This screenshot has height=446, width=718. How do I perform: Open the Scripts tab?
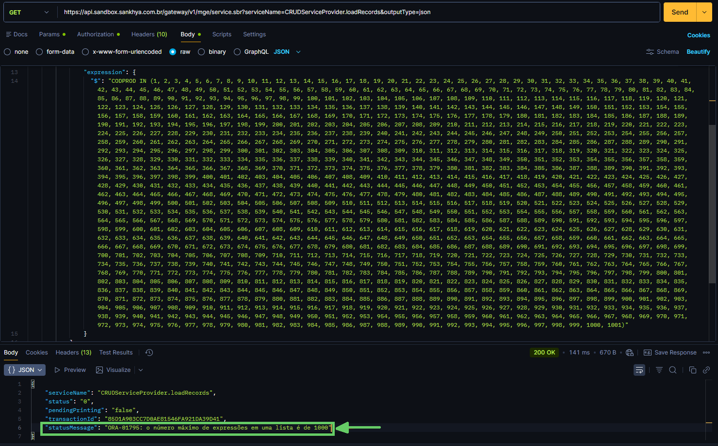click(222, 34)
